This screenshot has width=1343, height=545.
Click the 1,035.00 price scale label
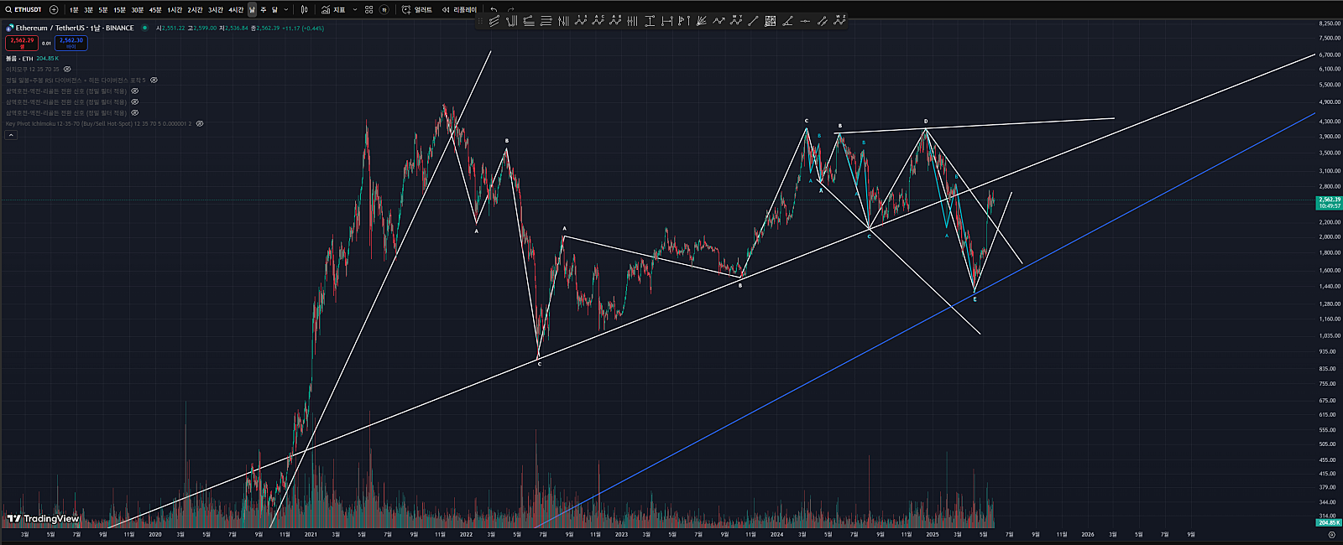tap(1330, 335)
